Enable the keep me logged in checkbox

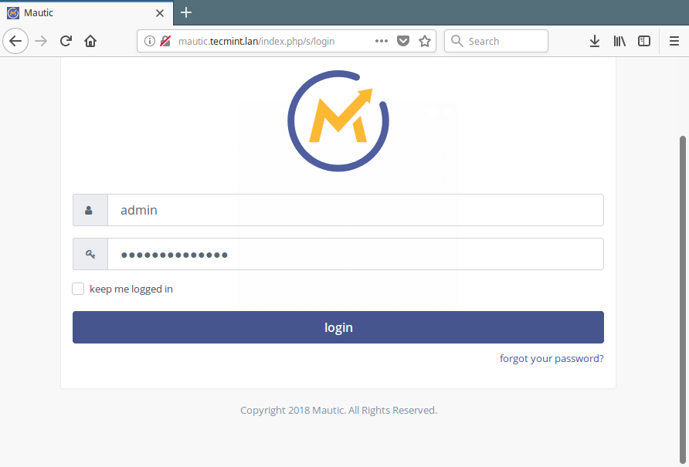(78, 289)
